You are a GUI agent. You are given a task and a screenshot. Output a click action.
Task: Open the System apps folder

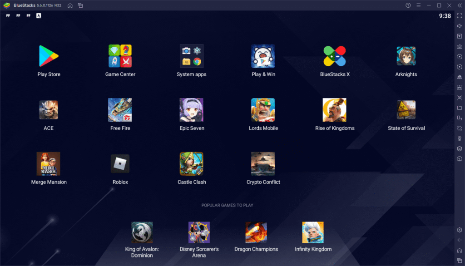pos(192,56)
